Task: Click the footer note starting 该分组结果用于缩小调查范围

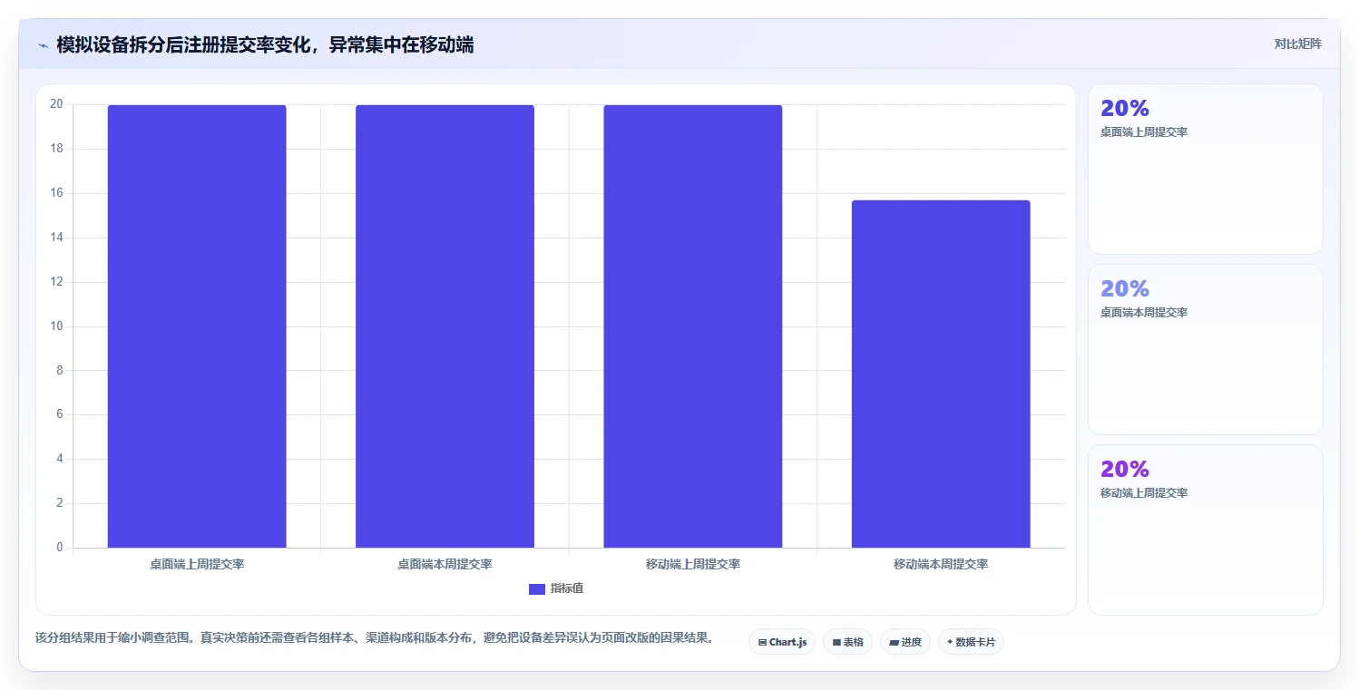Action: click(375, 637)
